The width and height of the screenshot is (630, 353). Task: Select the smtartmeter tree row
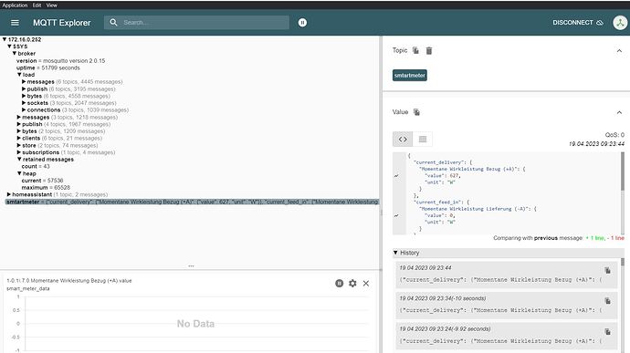coord(192,202)
